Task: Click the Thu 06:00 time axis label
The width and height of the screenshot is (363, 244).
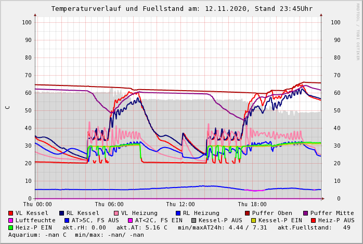Action: pyautogui.click(x=109, y=204)
